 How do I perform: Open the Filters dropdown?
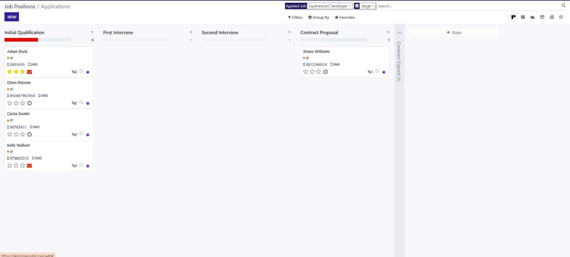pyautogui.click(x=295, y=17)
